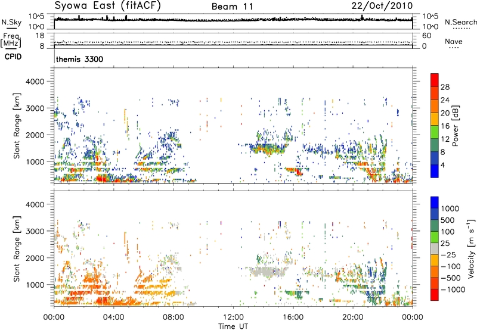Click the 'N.Search' legend label
The height and width of the screenshot is (330, 477).
460,22
